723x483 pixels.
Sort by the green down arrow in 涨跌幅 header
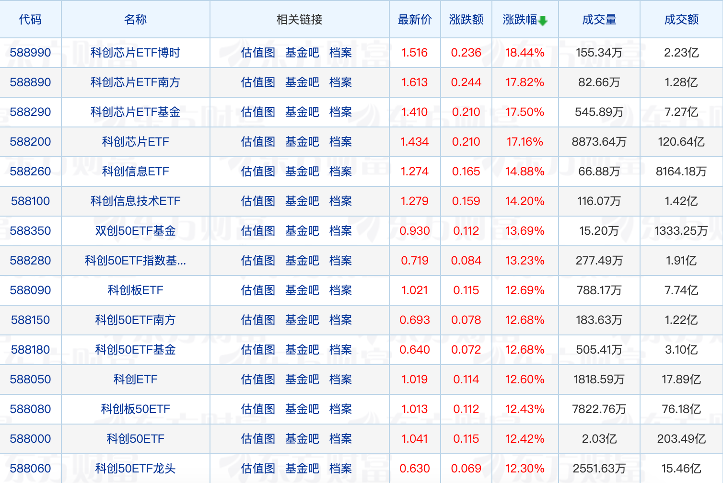click(x=543, y=21)
